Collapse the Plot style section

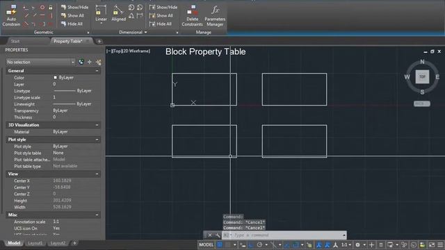pyautogui.click(x=97, y=140)
